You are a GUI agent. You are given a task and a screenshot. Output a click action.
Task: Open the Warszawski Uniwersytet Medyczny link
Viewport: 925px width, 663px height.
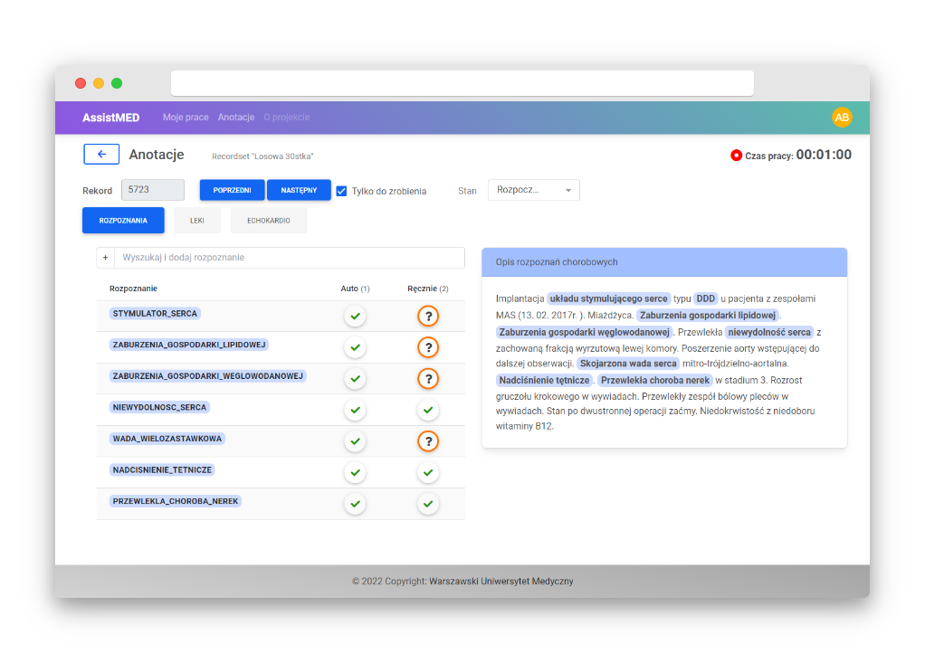501,581
